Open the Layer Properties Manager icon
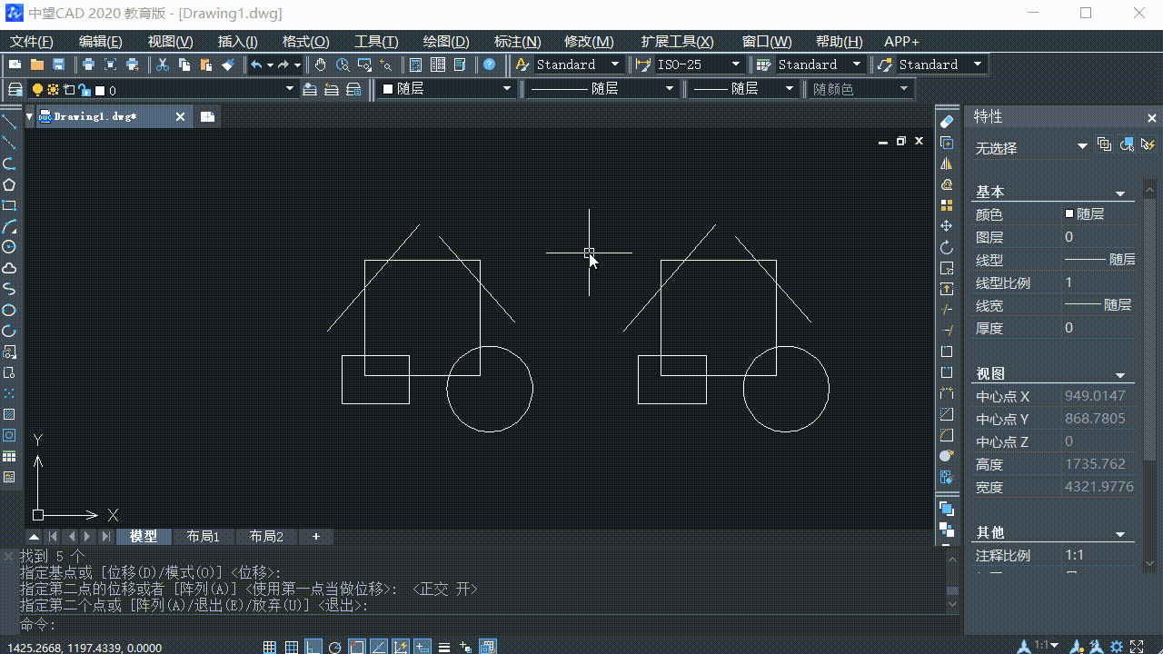 click(15, 89)
